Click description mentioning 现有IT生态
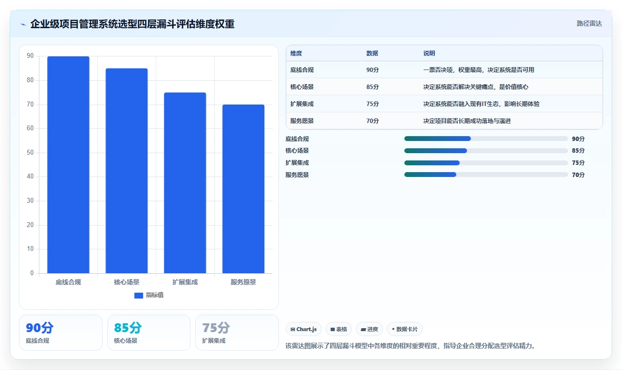This screenshot has height=370, width=622. tap(481, 104)
